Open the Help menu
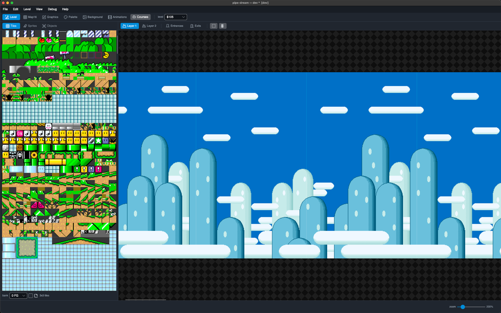The height and width of the screenshot is (313, 501). click(65, 9)
